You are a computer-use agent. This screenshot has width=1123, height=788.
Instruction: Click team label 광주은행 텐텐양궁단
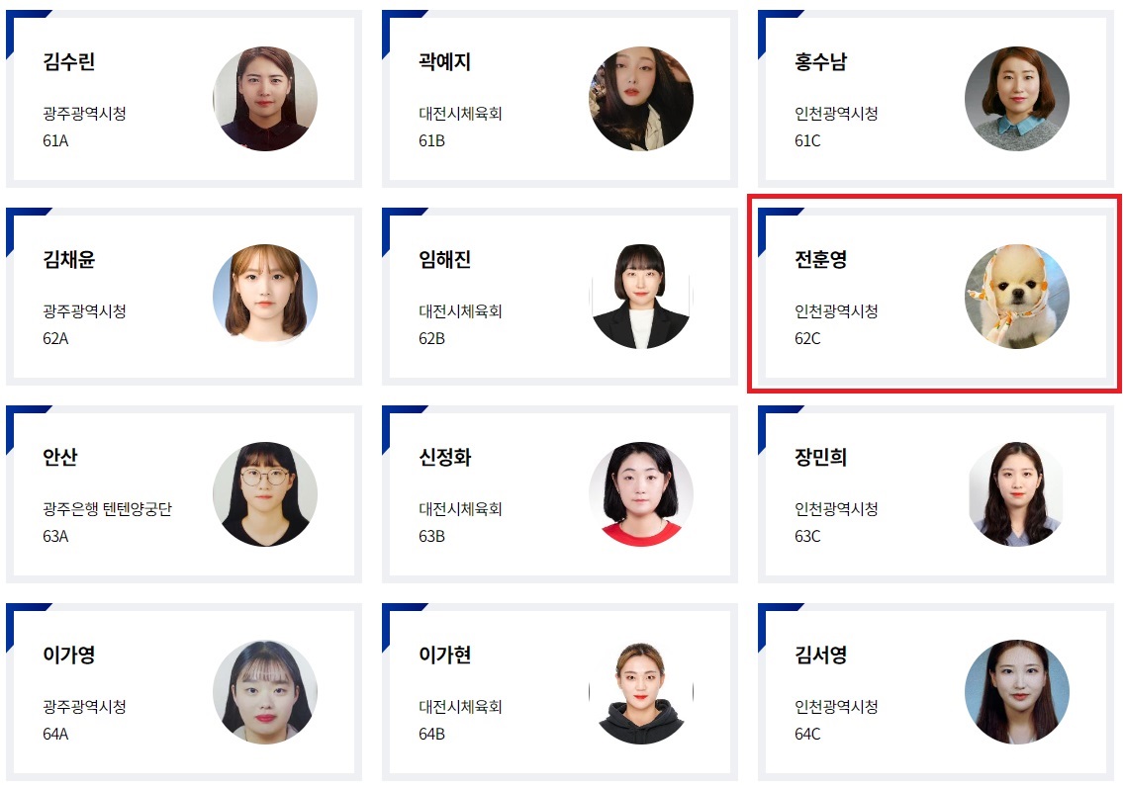[x=108, y=509]
